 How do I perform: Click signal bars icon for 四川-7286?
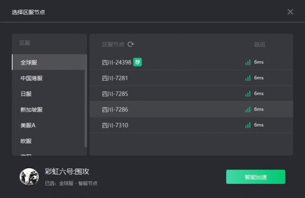tap(248, 109)
